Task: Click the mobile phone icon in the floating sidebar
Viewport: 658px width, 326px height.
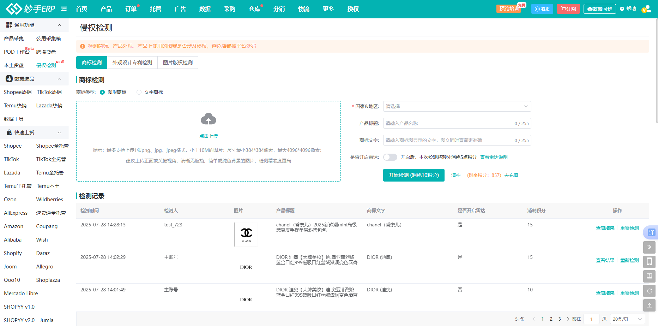Action: tap(649, 262)
